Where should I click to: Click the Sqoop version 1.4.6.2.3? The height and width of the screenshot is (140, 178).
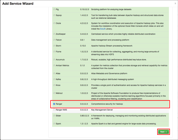pos(84,15)
